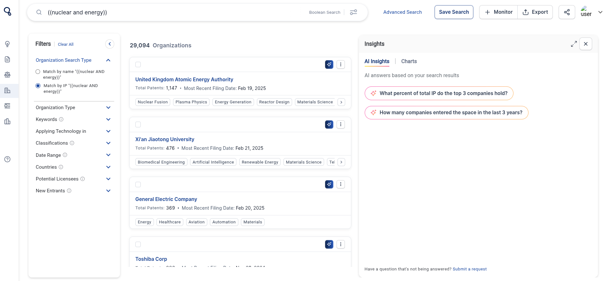Click the Artificial Intelligence tag
This screenshot has height=281, width=604.
[x=213, y=162]
